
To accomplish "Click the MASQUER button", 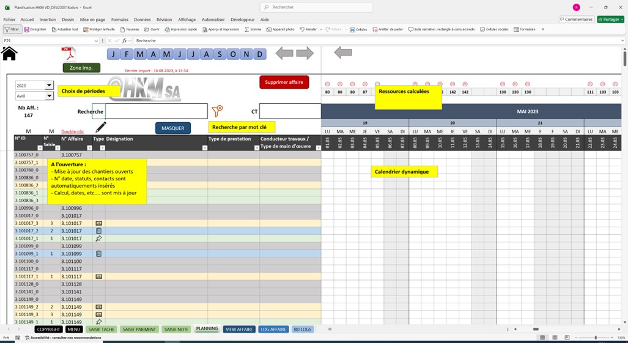I will (172, 128).
